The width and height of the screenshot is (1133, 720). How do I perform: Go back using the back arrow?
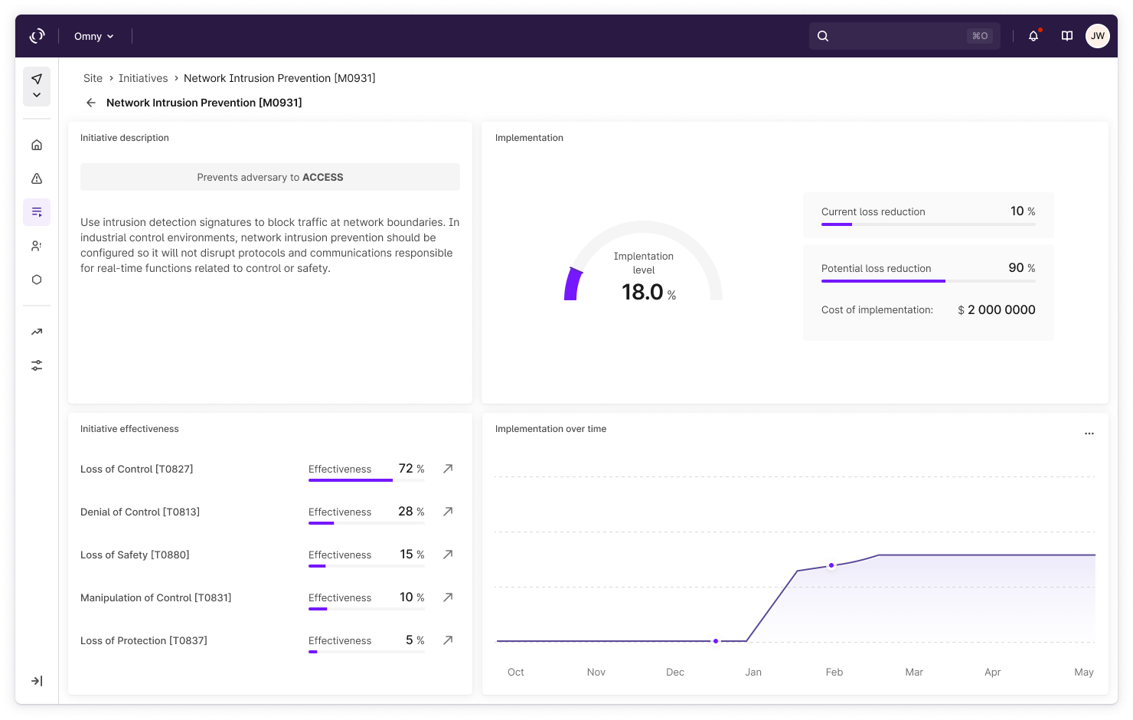[91, 103]
